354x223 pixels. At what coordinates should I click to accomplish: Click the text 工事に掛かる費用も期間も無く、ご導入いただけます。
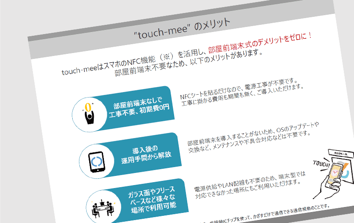[242, 95]
